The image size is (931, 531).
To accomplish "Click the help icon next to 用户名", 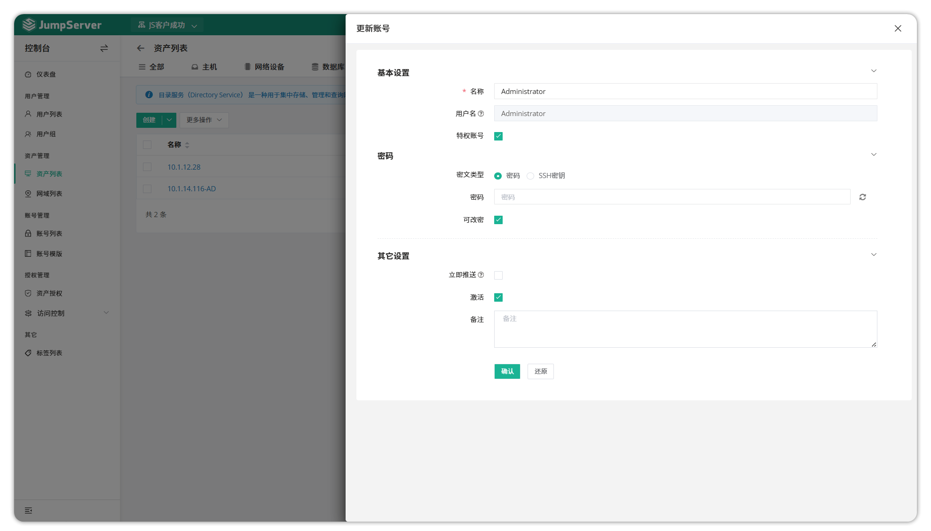I will [481, 114].
